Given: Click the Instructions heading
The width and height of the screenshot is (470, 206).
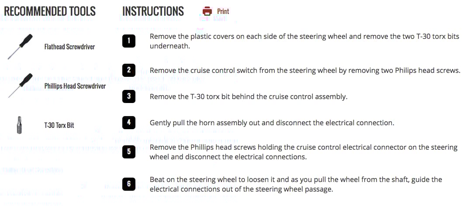Looking at the screenshot, I should pos(153,11).
